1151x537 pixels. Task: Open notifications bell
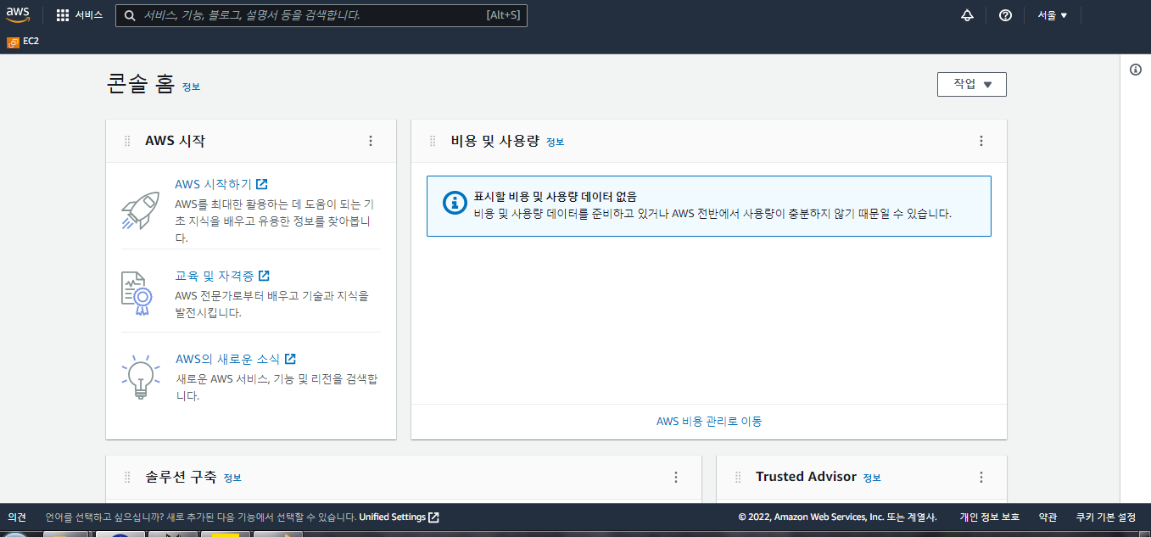click(967, 15)
